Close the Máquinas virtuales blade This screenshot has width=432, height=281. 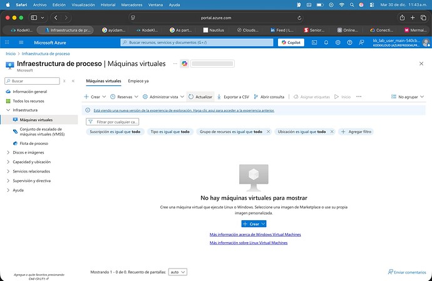[421, 63]
